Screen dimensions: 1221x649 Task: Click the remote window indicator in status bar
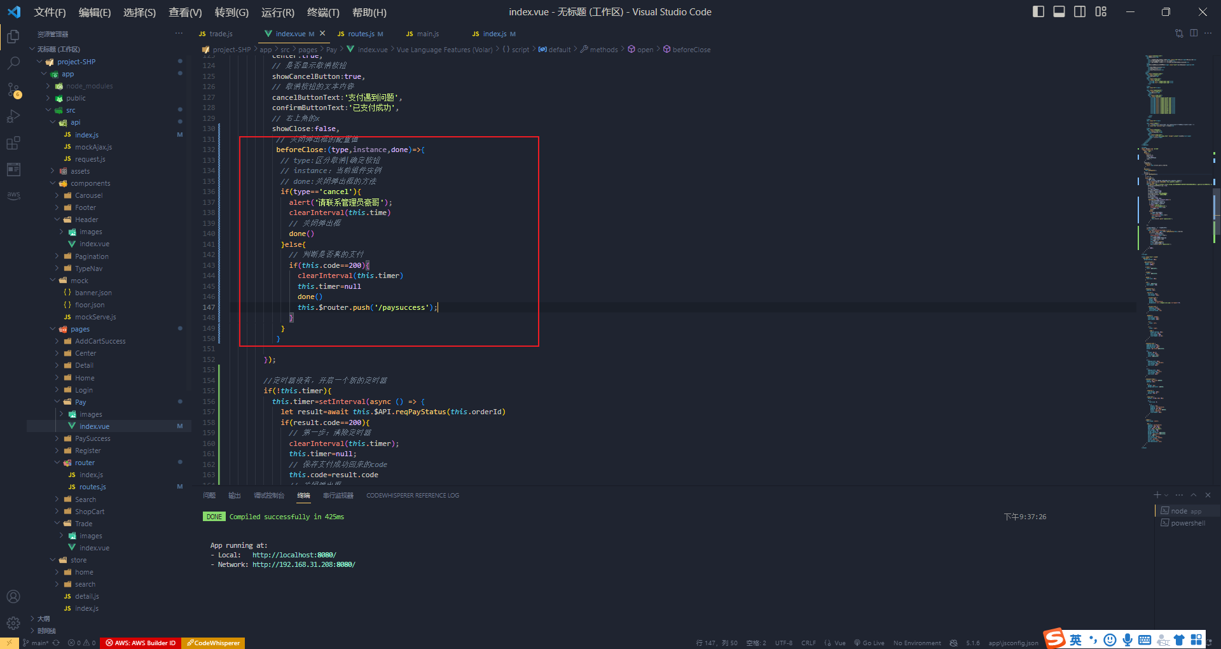click(x=9, y=643)
